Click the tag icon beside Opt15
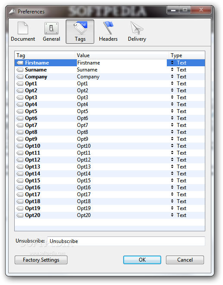The image size is (223, 285). point(20,181)
